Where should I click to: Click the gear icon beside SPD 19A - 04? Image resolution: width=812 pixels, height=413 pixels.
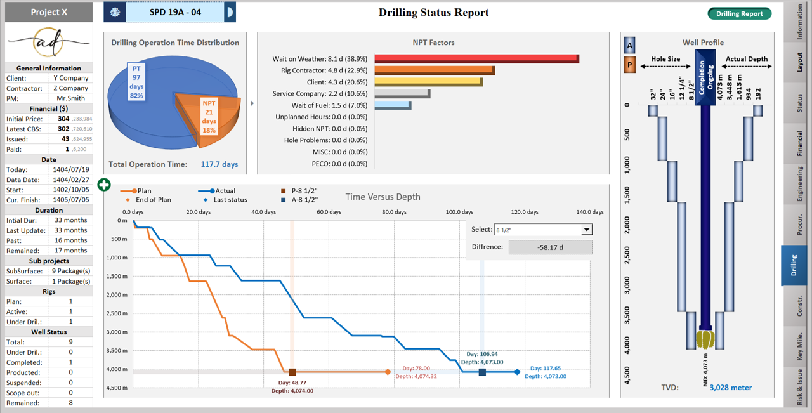click(115, 12)
